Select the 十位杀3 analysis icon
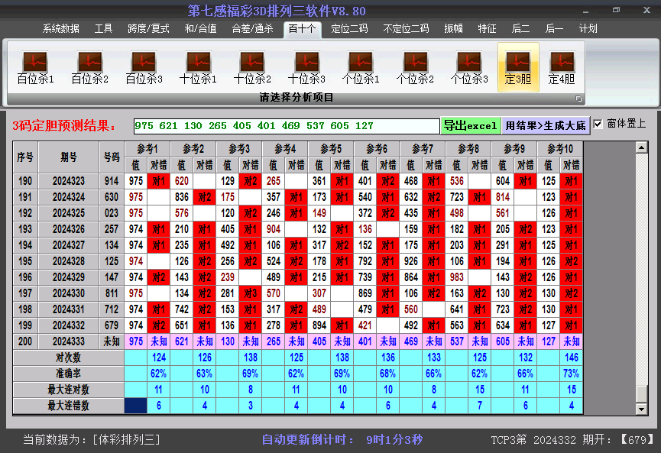Screen dimensions: 661x453 click(x=306, y=67)
